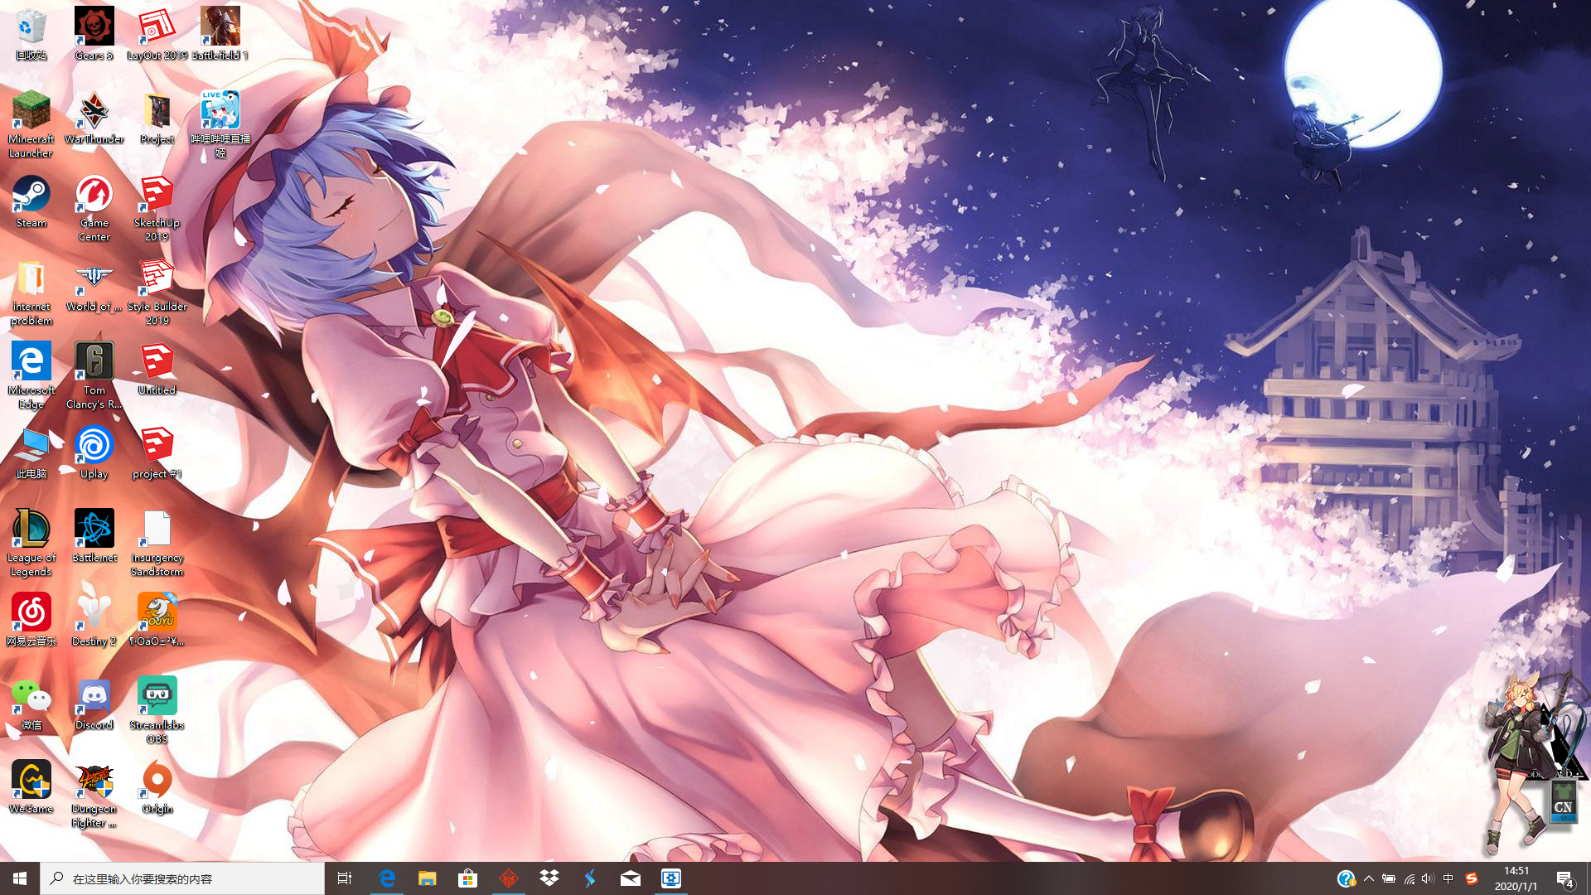Open Dropbox from the taskbar
Image resolution: width=1591 pixels, height=895 pixels.
click(x=549, y=878)
